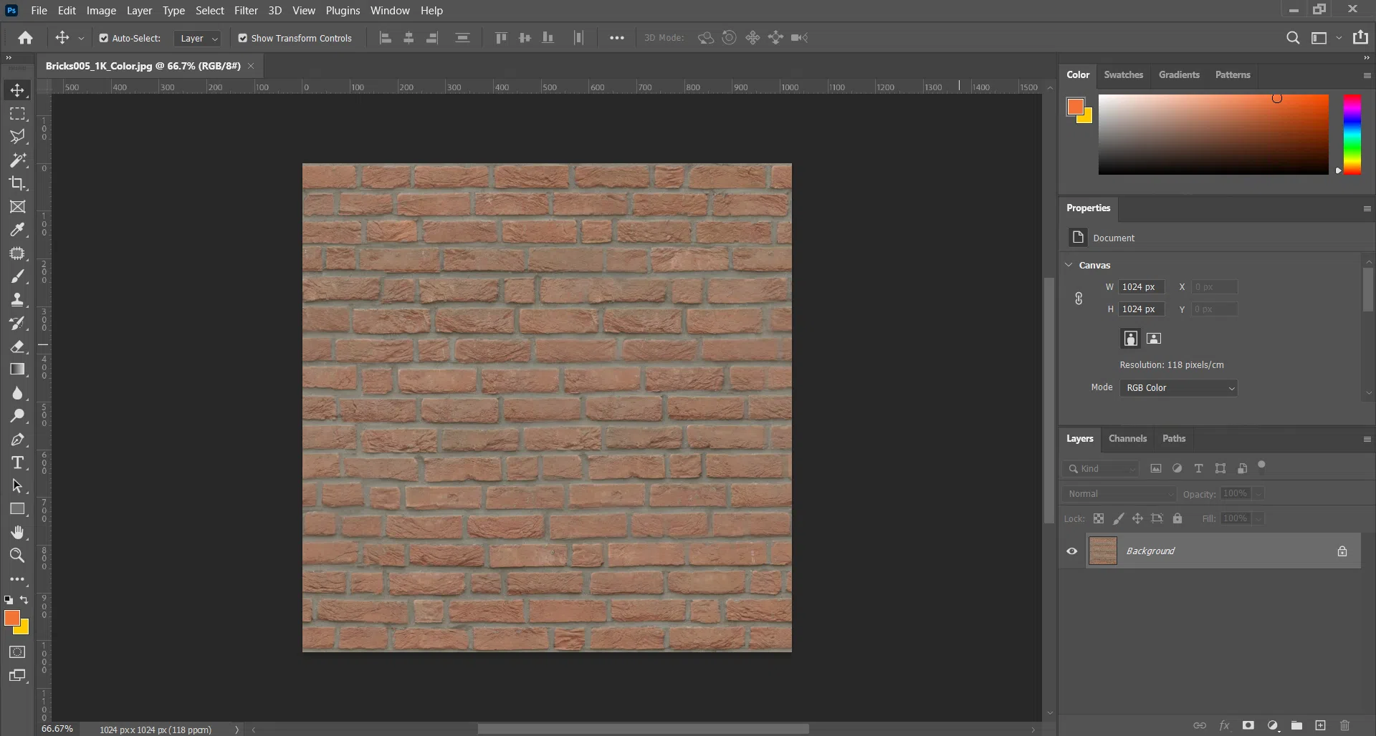Switch to the Channels tab
The image size is (1376, 736).
[1127, 438]
